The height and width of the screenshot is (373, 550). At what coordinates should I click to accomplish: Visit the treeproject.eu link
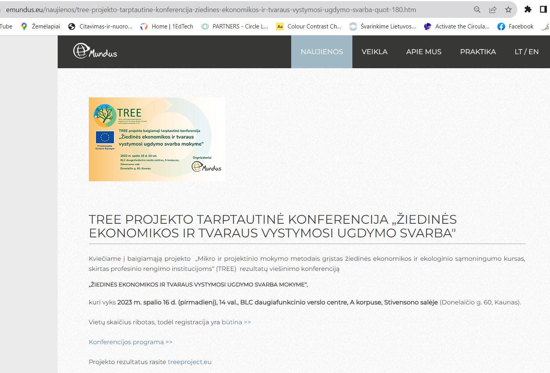tap(189, 362)
